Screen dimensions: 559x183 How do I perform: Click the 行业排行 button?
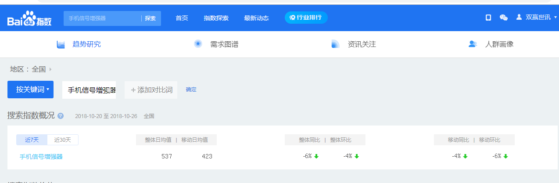(306, 18)
